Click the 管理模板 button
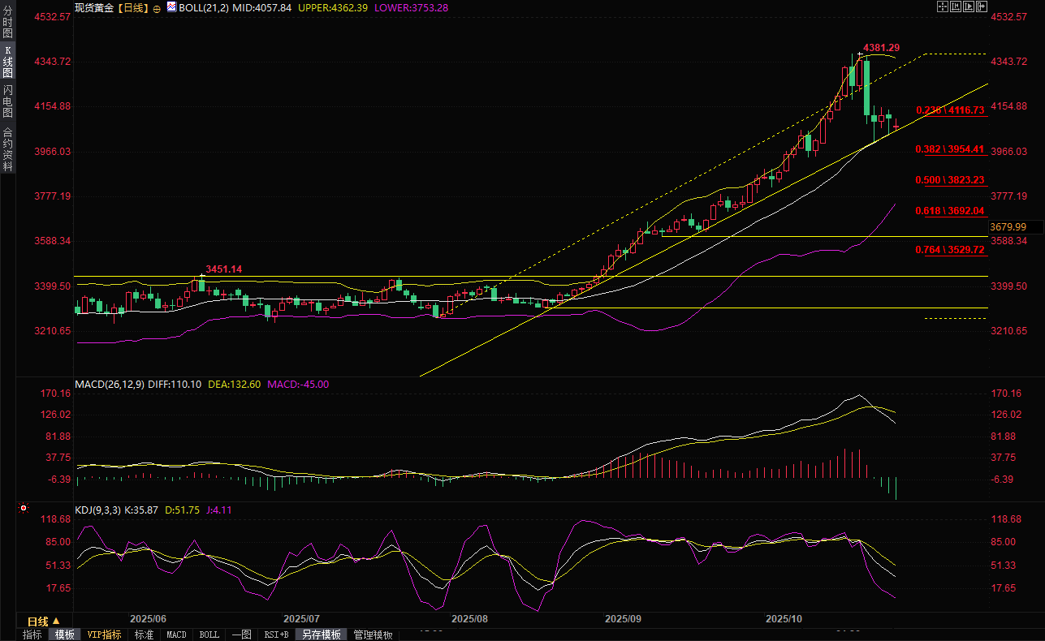The image size is (1045, 641). coord(373,635)
